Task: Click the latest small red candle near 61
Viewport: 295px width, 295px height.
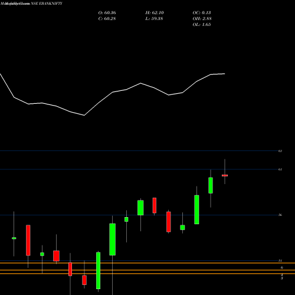Action: click(225, 175)
